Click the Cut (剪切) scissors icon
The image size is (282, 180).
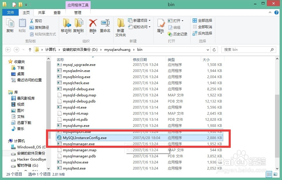[x=31, y=21]
